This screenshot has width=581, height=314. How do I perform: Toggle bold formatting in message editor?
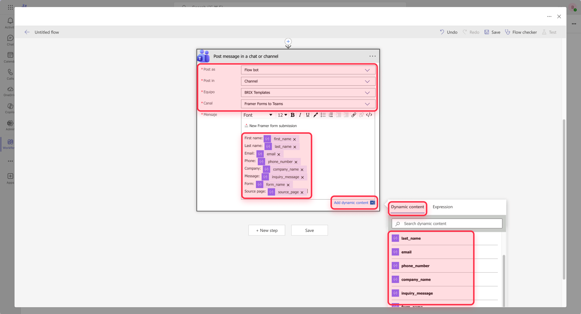(292, 115)
